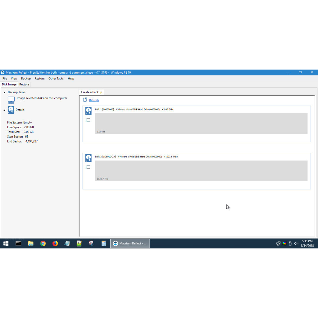Click Image selected disks on this computer
This screenshot has height=318, width=318.
click(x=42, y=98)
